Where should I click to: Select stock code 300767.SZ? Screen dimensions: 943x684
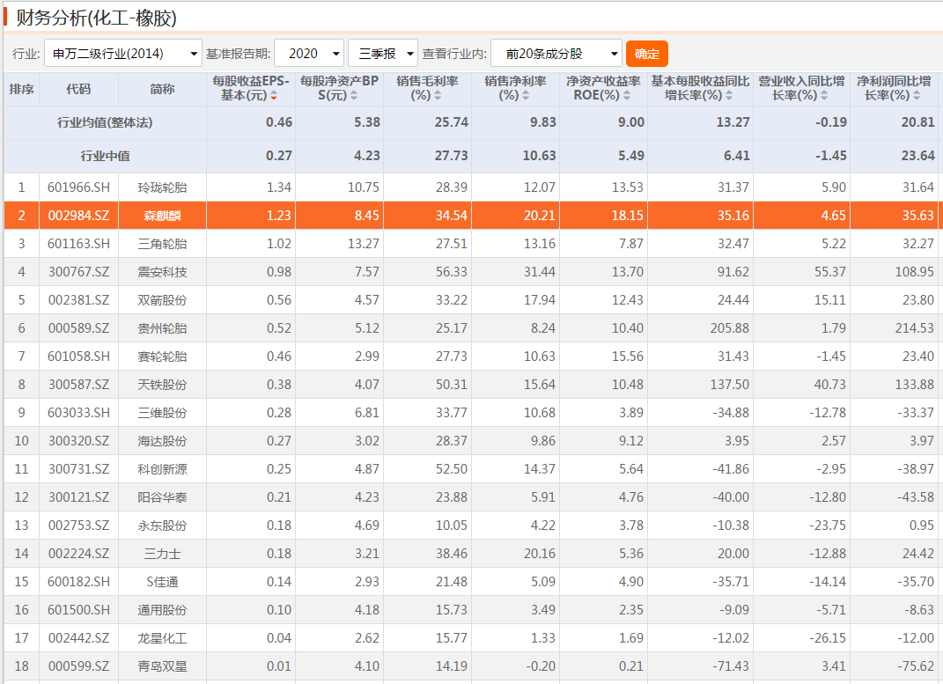coord(78,272)
